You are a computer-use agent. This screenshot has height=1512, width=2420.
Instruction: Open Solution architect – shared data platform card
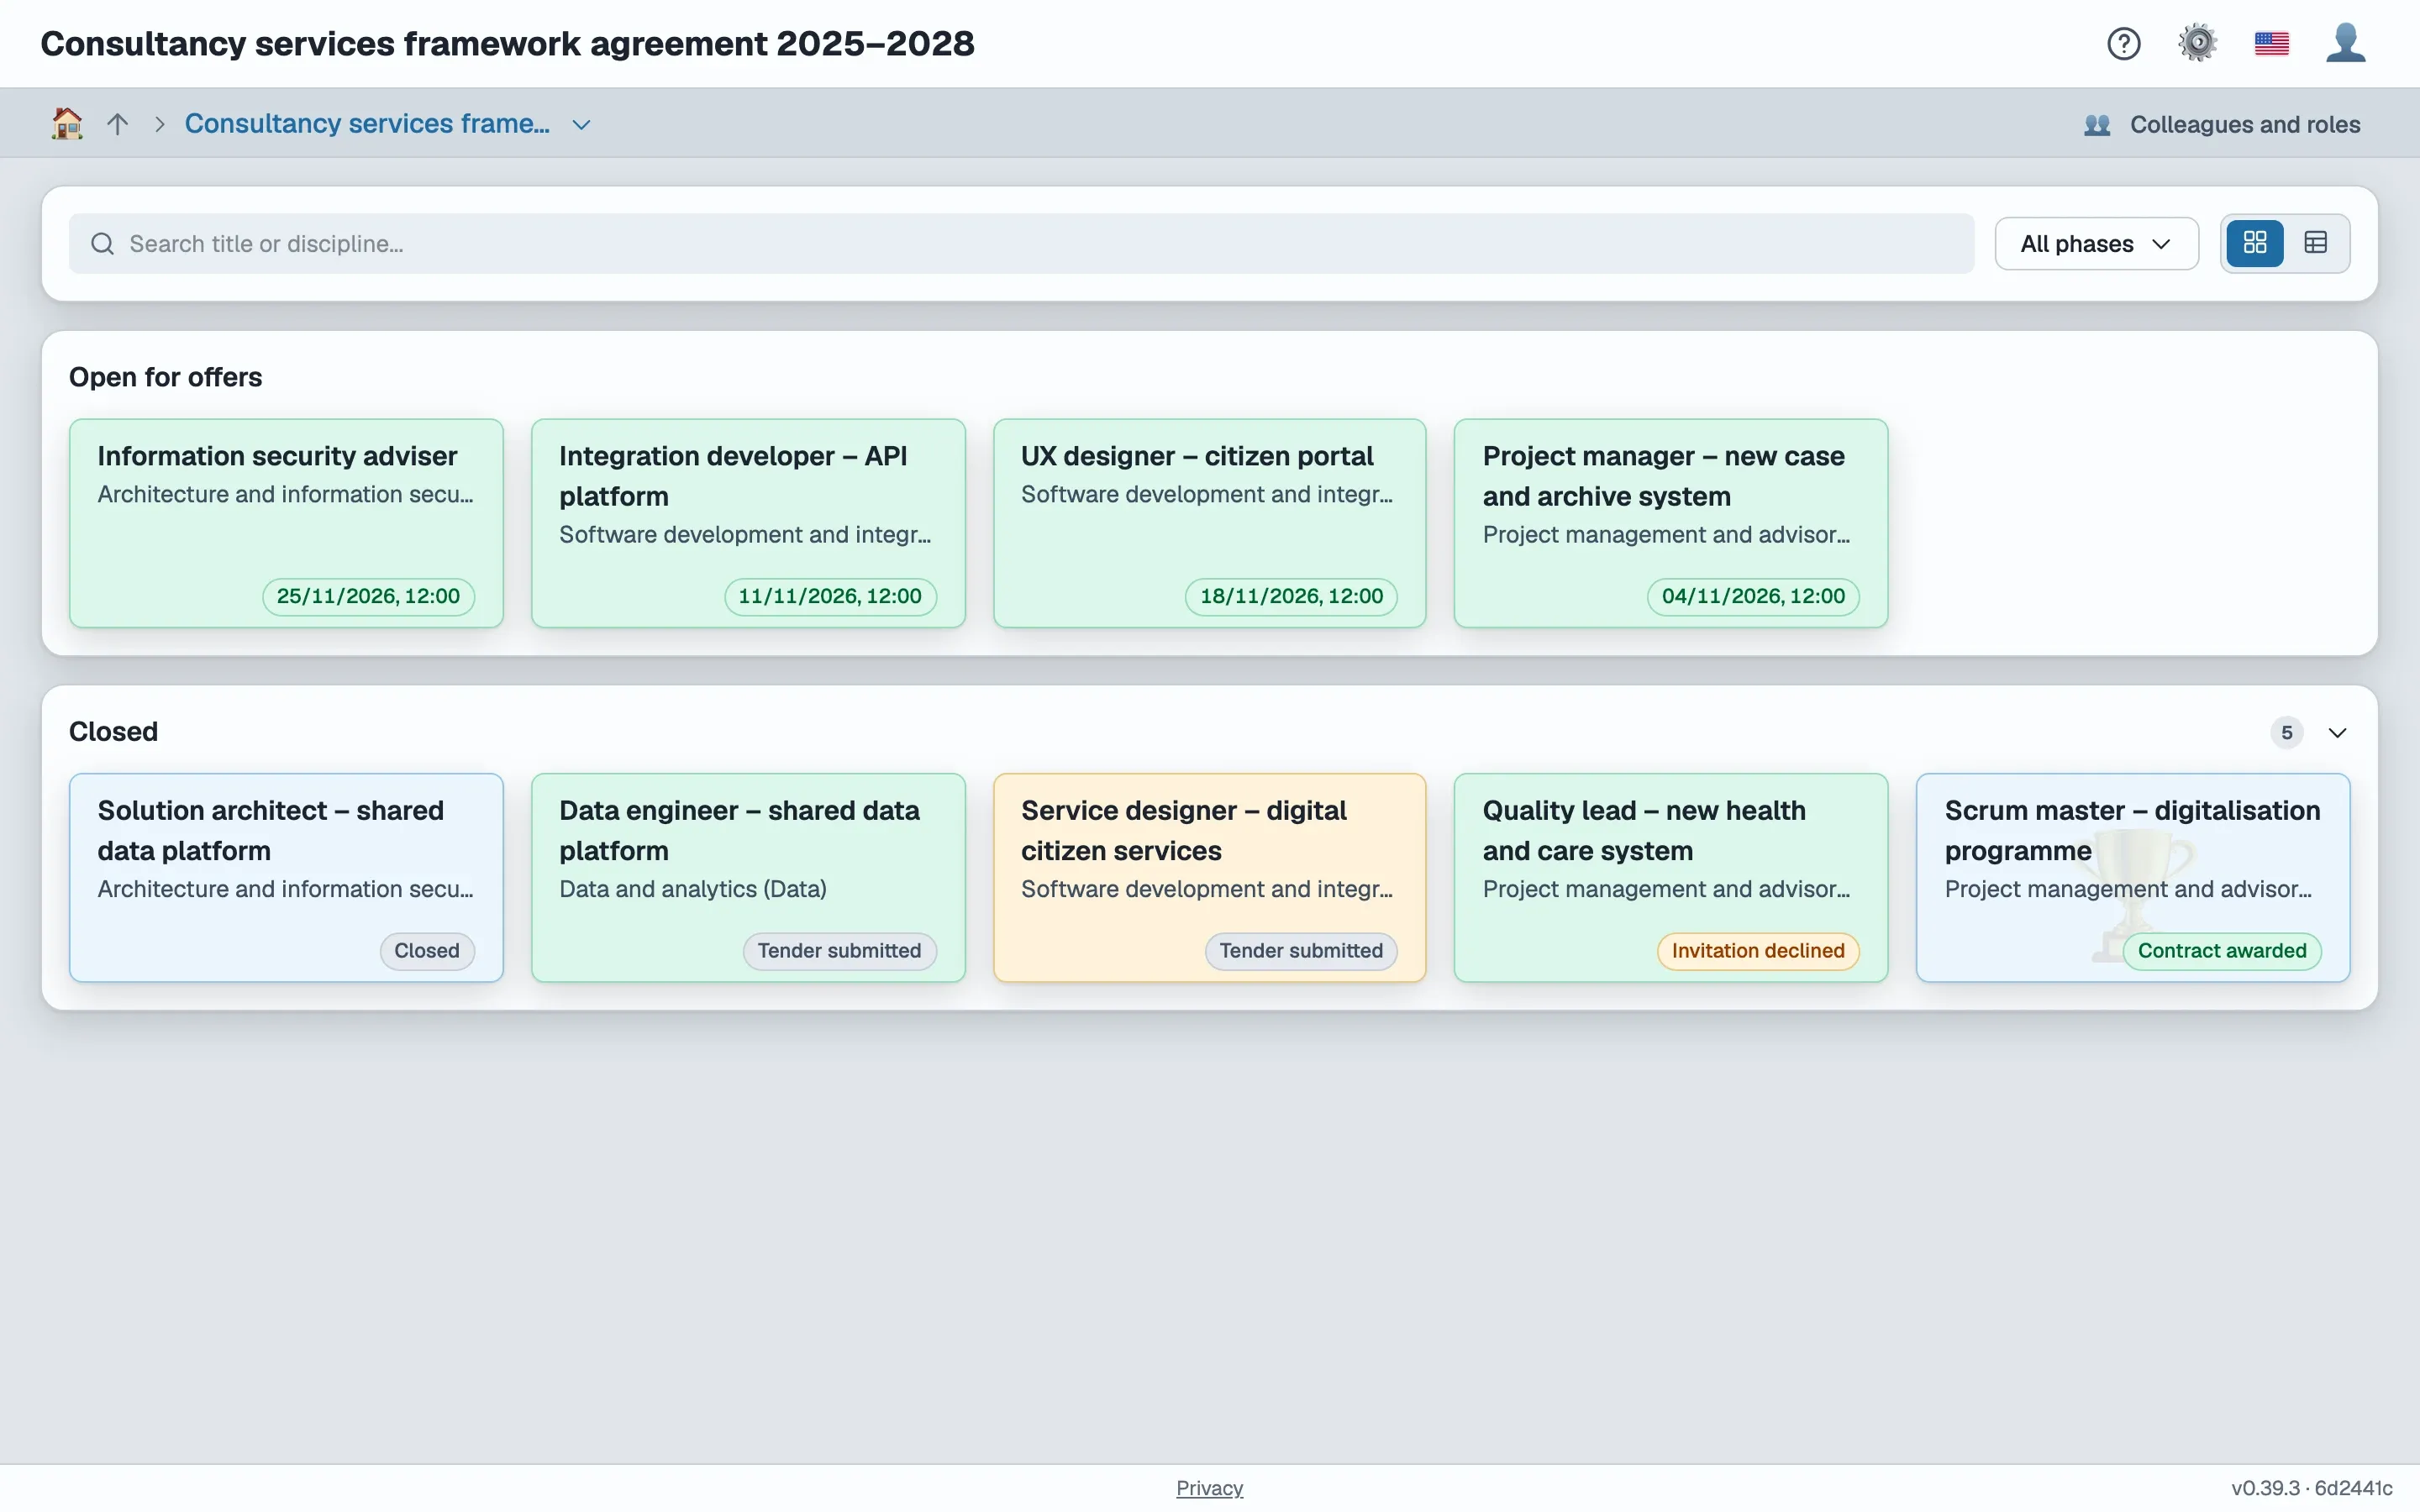pyautogui.click(x=286, y=877)
